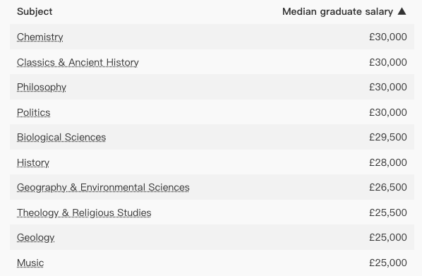The height and width of the screenshot is (276, 422).
Task: Click History's £28,000 salary cell
Action: [x=388, y=162]
